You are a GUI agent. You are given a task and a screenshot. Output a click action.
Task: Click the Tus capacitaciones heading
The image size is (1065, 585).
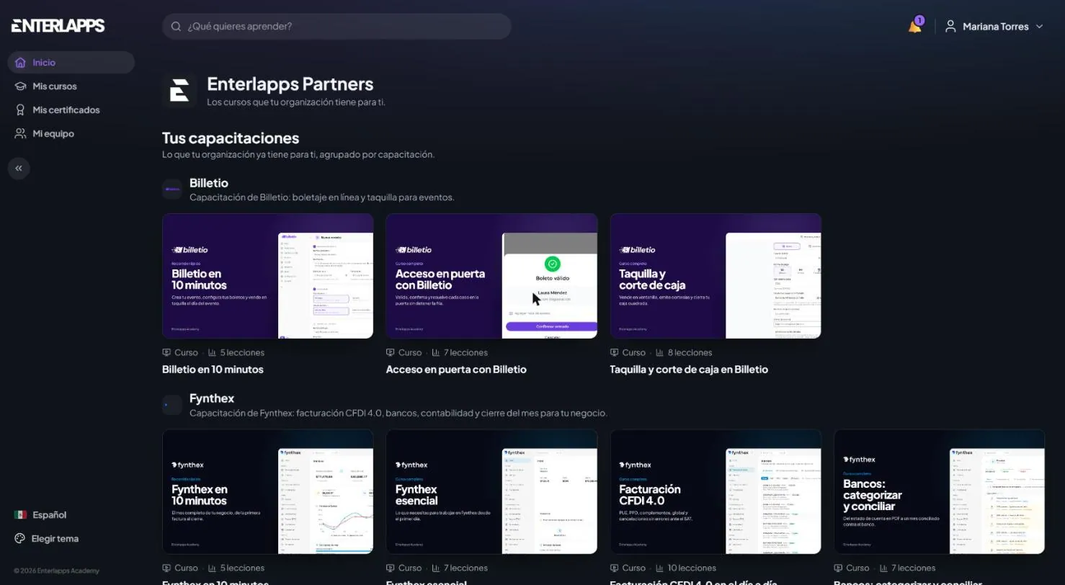[x=231, y=138]
